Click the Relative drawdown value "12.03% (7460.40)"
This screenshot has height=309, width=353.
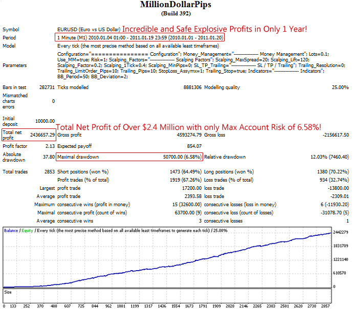click(329, 157)
